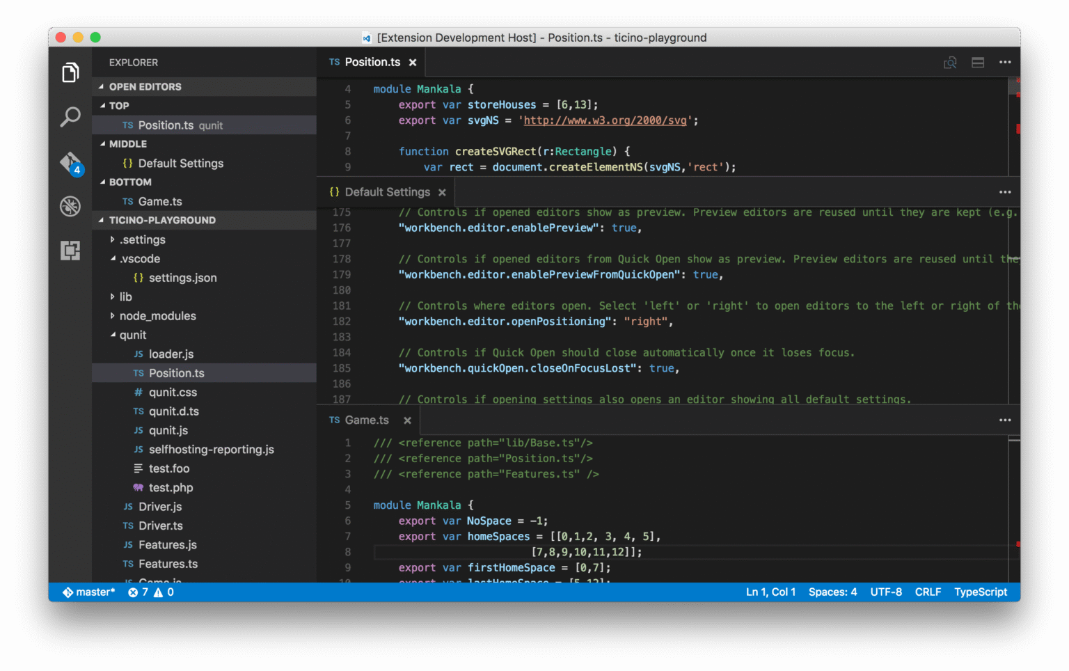Open test.php in the file tree
The width and height of the screenshot is (1069, 671).
(x=204, y=488)
